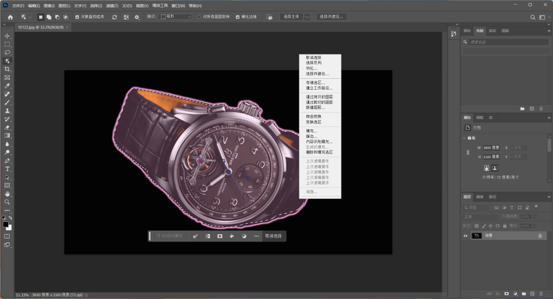This screenshot has height=299, width=553.
Task: Hide the 背景 layer with eye icon
Action: pyautogui.click(x=465, y=236)
